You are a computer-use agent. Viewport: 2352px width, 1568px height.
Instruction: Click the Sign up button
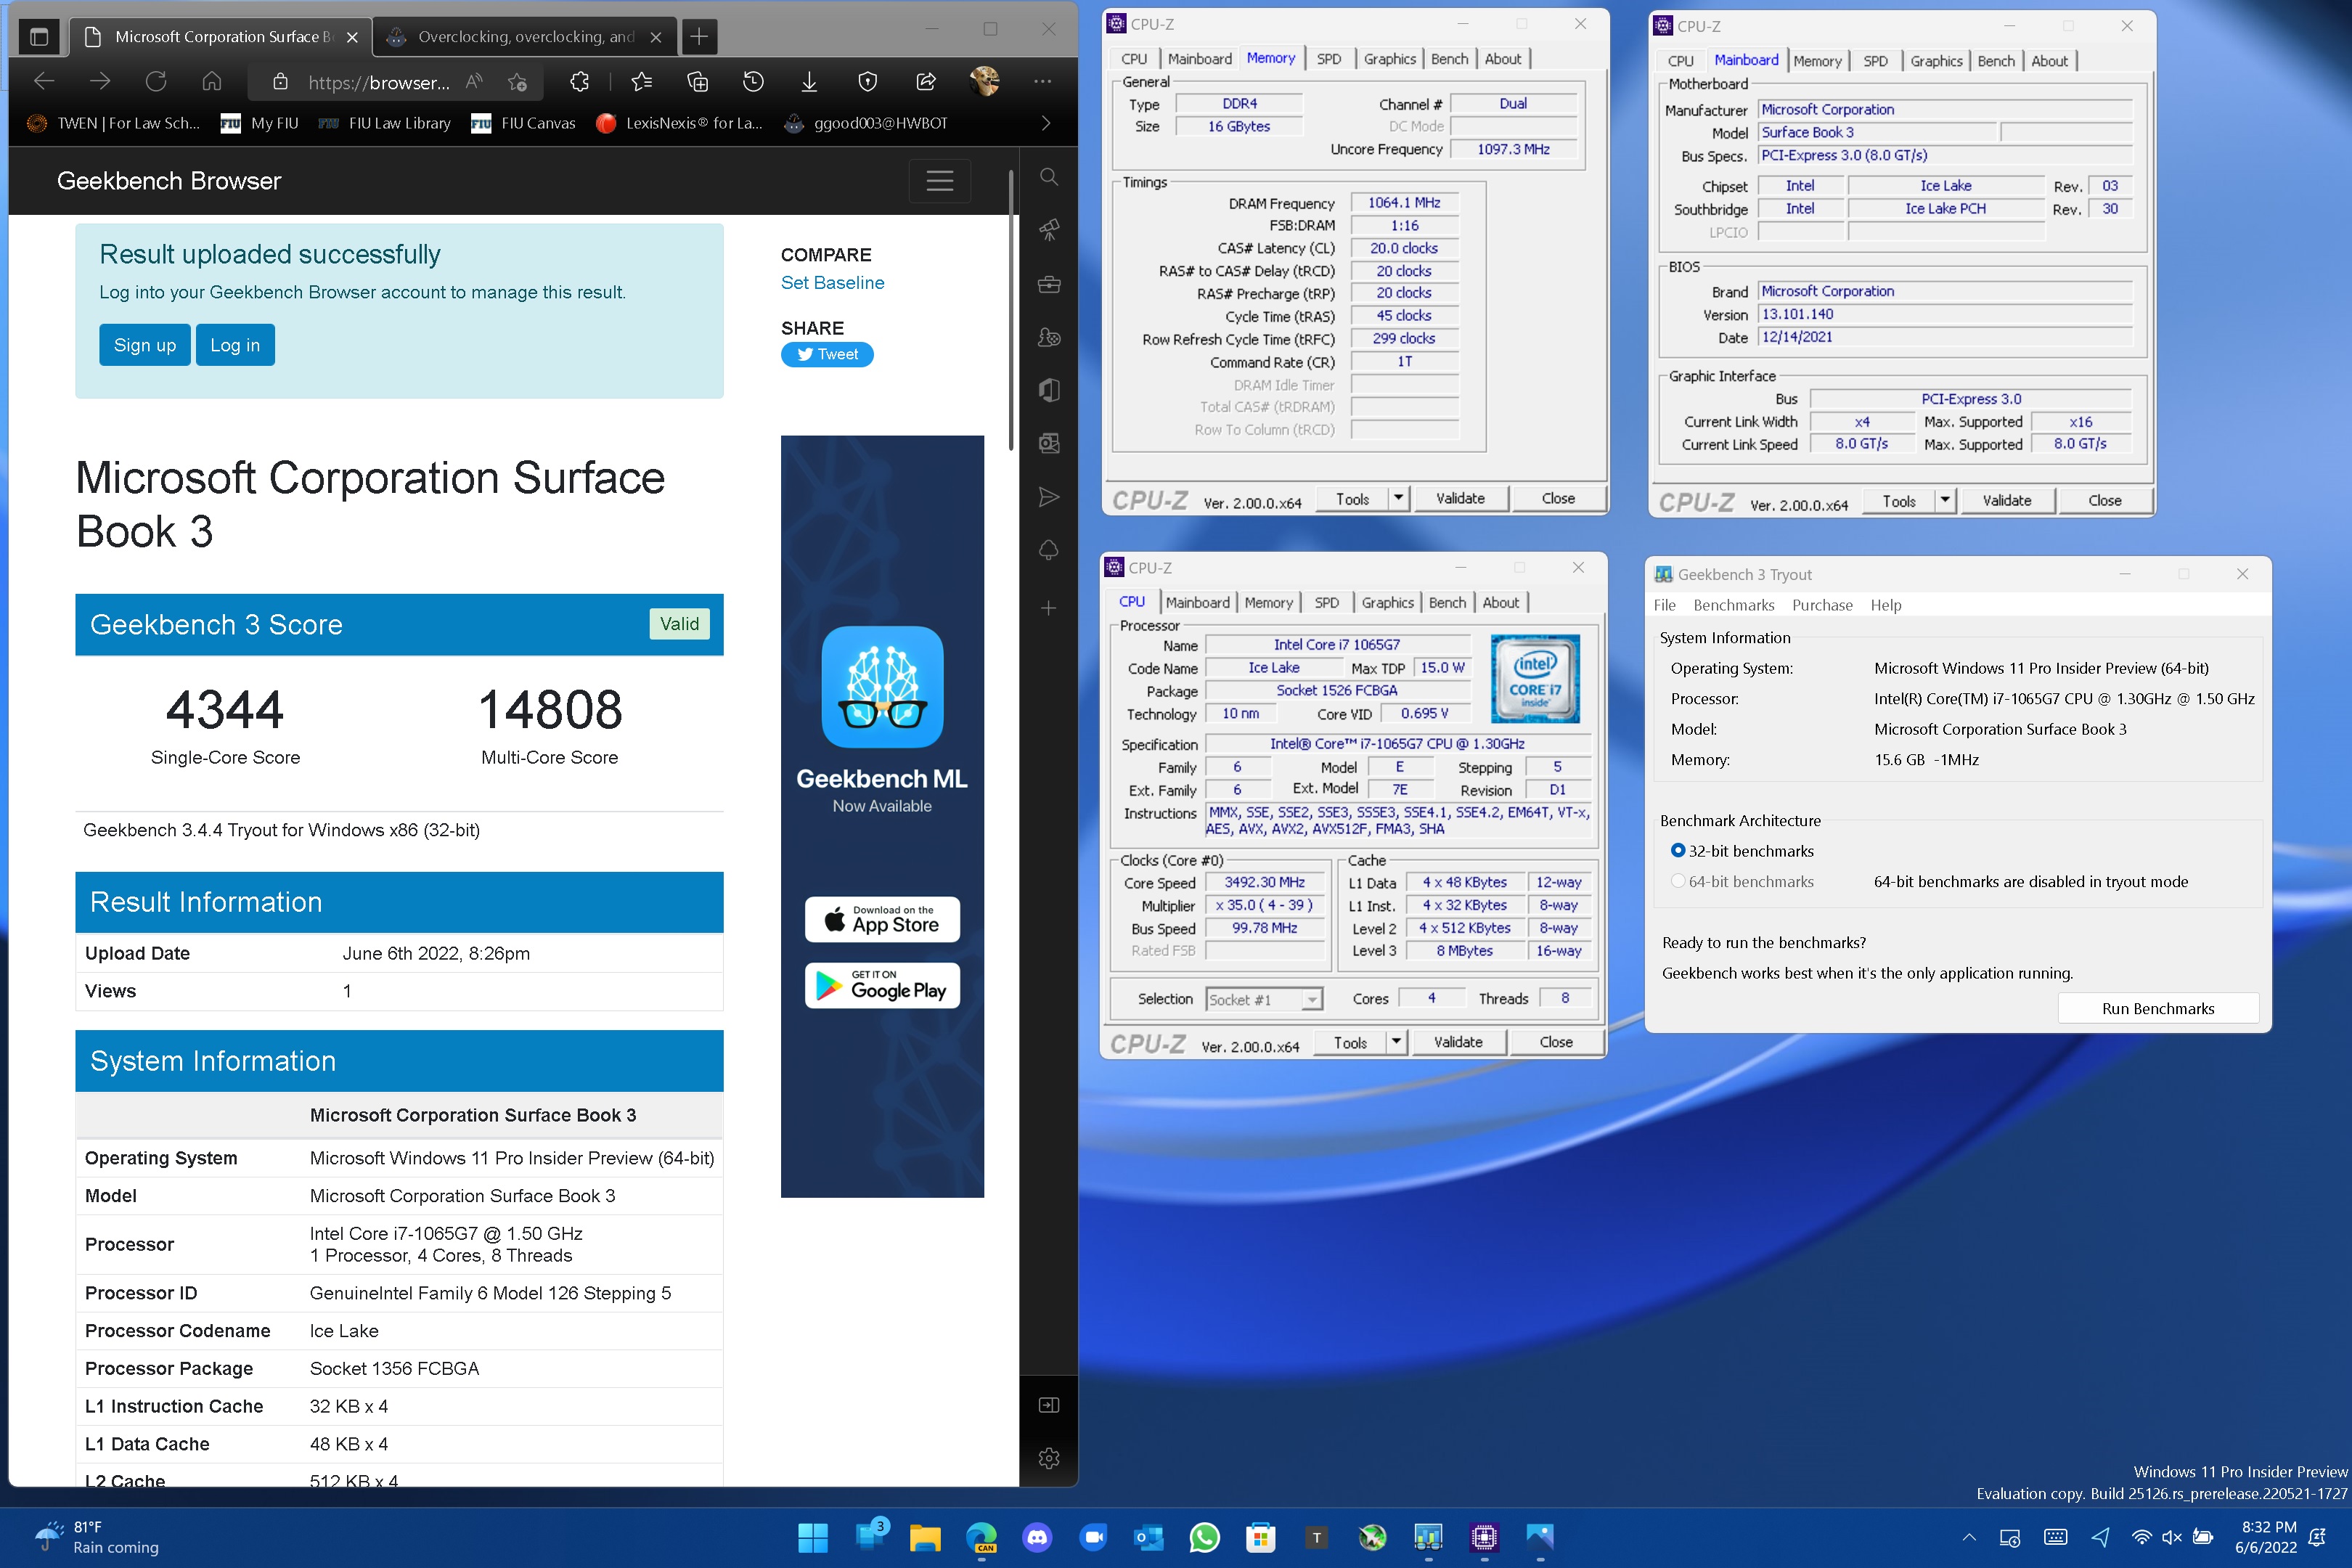pyautogui.click(x=145, y=345)
